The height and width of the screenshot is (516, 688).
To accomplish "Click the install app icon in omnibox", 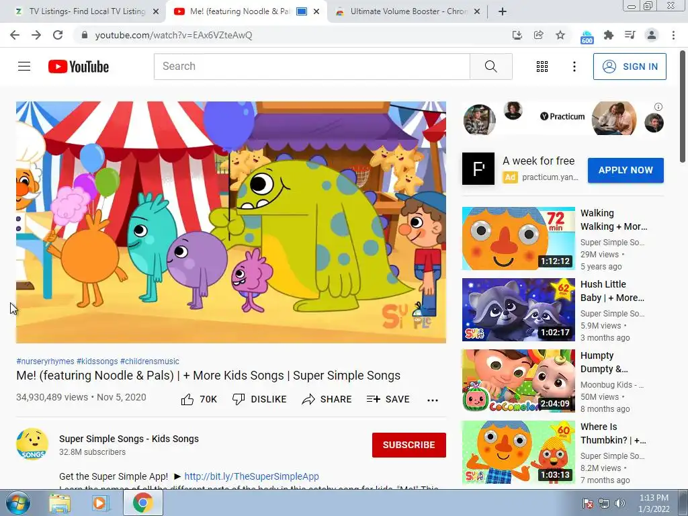I will pos(517,35).
